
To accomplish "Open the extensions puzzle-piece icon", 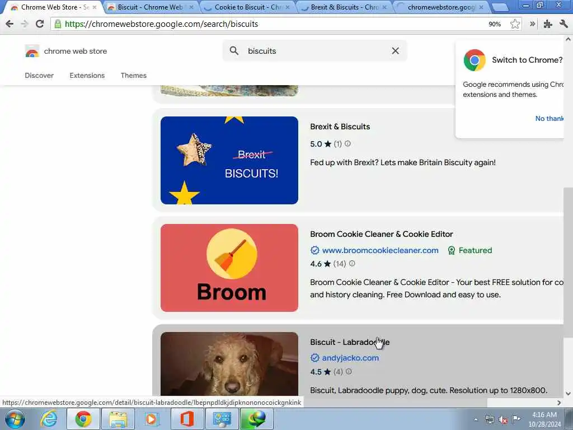I will pyautogui.click(x=547, y=24).
